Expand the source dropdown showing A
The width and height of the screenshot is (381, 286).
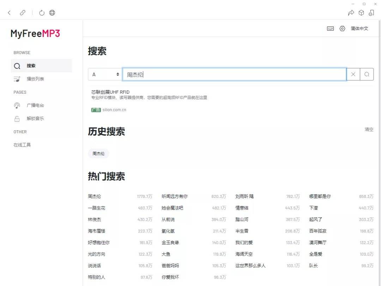[105, 74]
